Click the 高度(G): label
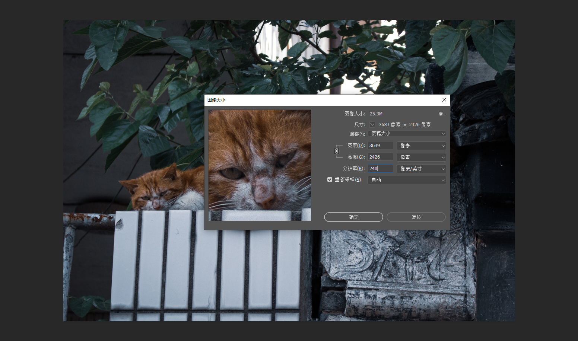578x341 pixels. [x=356, y=157]
